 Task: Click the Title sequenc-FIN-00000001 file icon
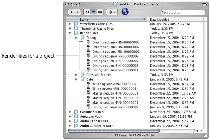point(89,89)
